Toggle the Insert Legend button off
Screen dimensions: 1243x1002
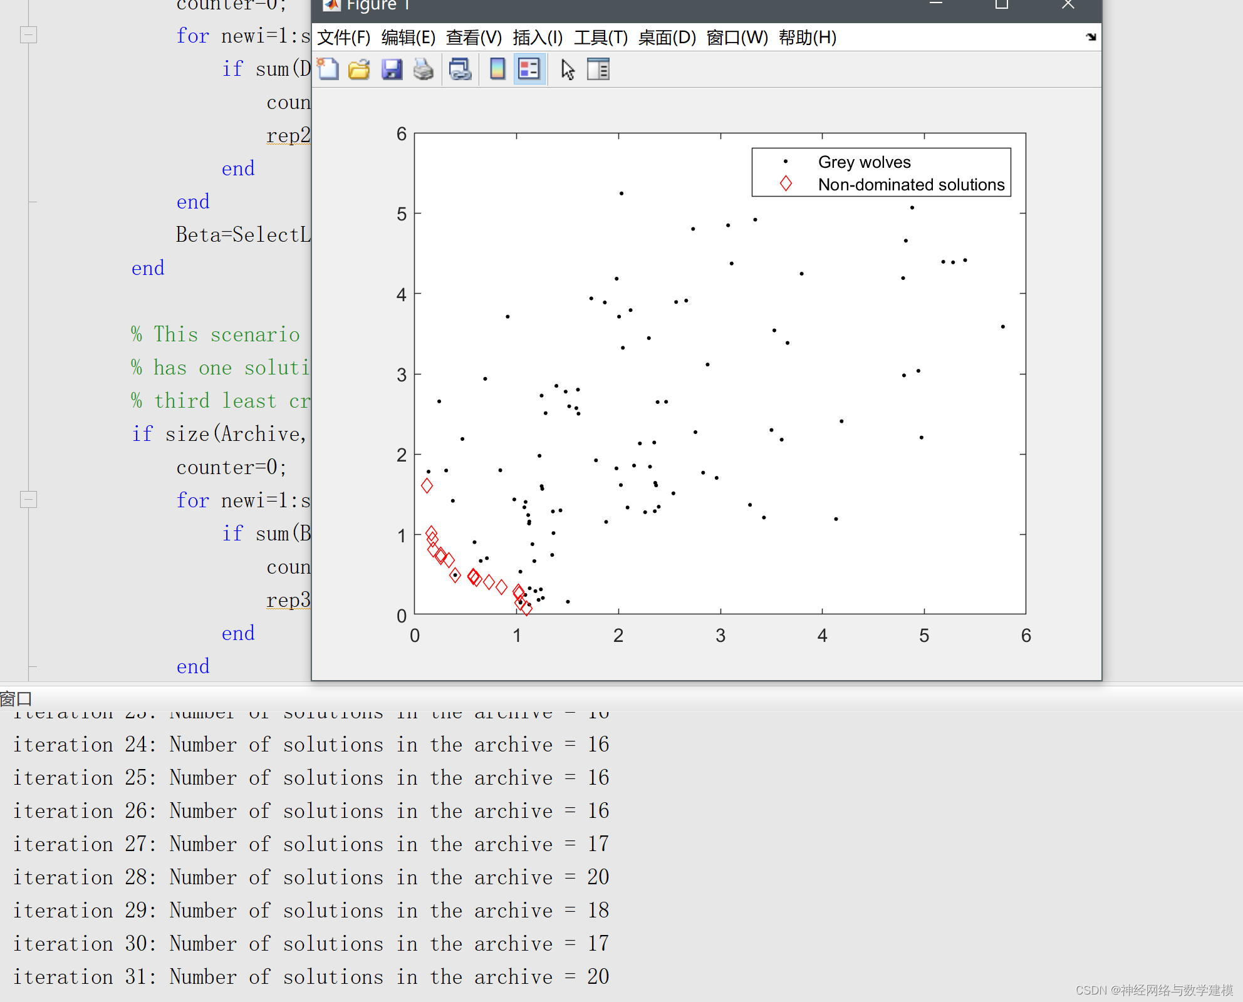click(529, 69)
